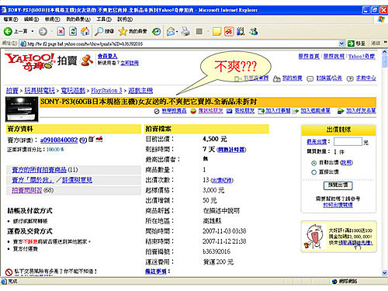Viewport: 388px width, 291px height.
Task: Click the 檢舉拍賣品 prohibition icon
Action: pyautogui.click(x=157, y=111)
